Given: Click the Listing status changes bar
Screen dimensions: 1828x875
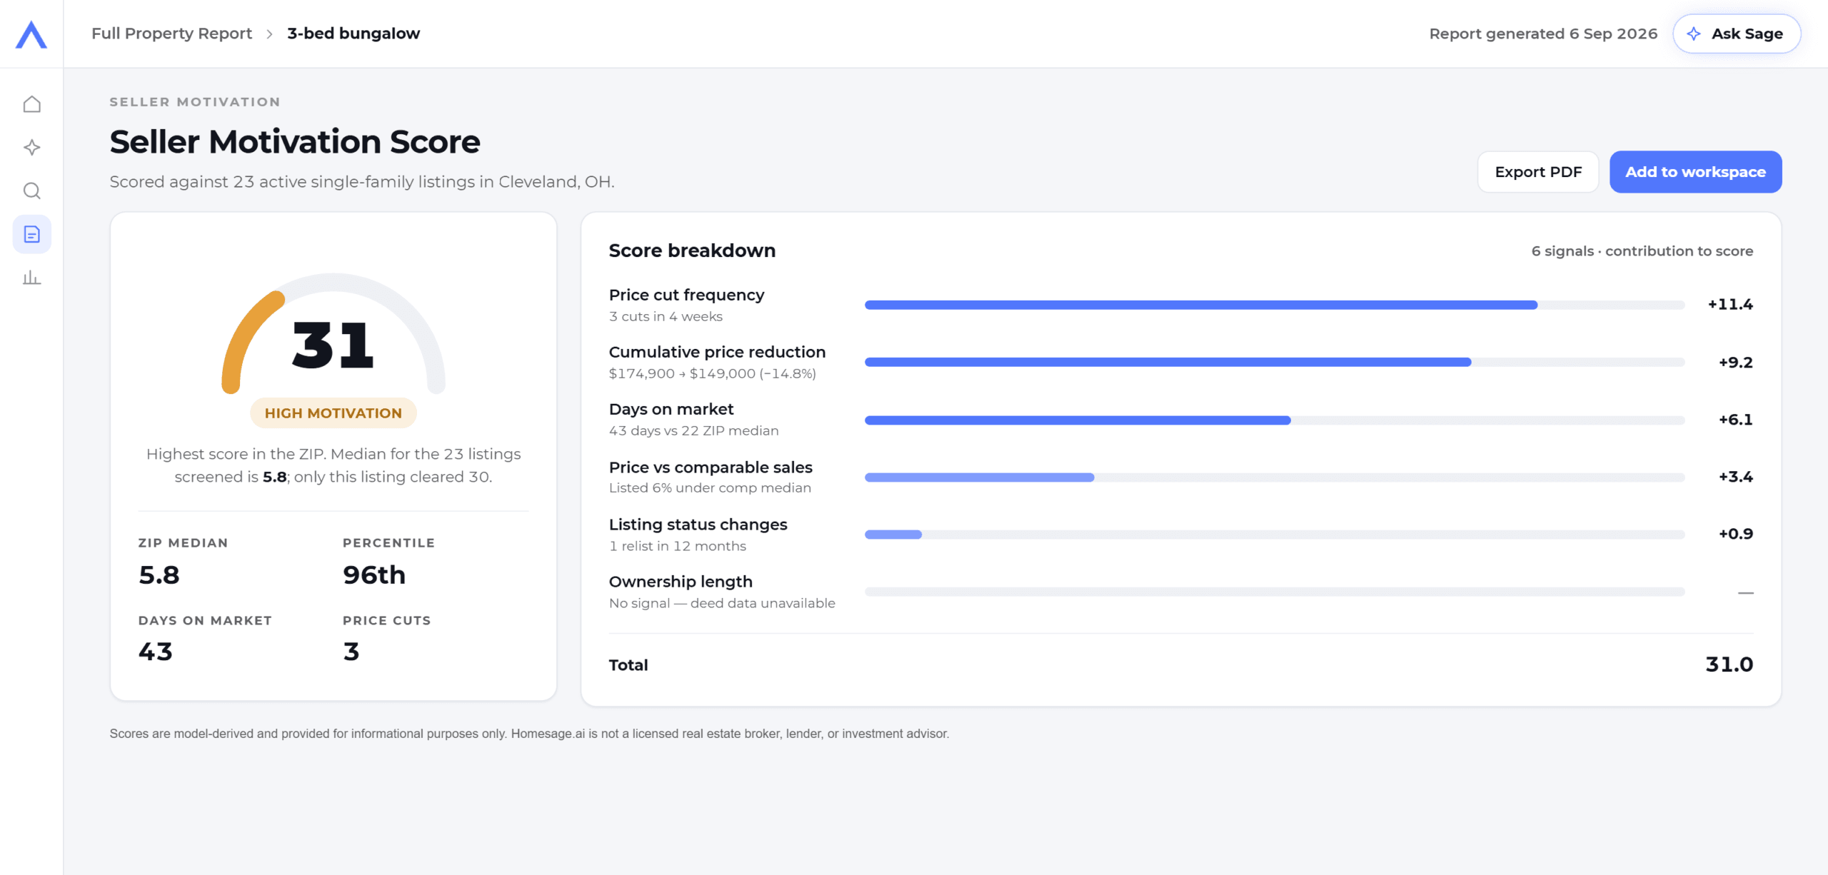Looking at the screenshot, I should click(1274, 535).
